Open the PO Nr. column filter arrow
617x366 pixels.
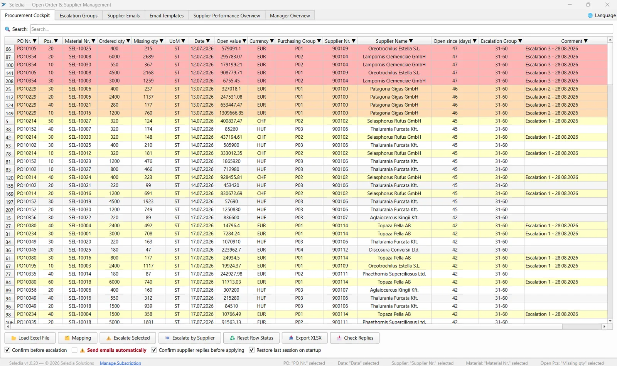click(x=35, y=41)
